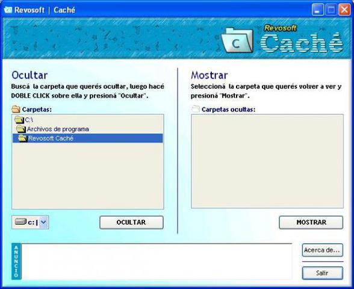Click the Carpetas label folder icon
The width and height of the screenshot is (354, 289).
16,110
